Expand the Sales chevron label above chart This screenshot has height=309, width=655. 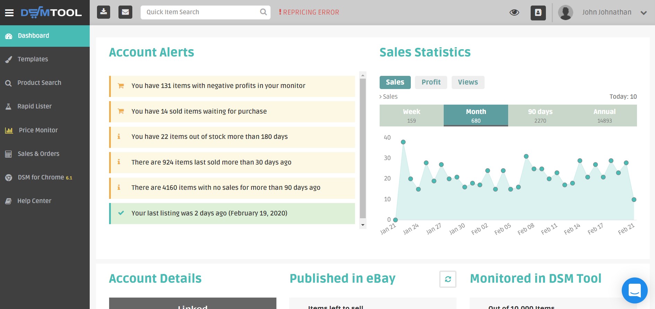(388, 97)
